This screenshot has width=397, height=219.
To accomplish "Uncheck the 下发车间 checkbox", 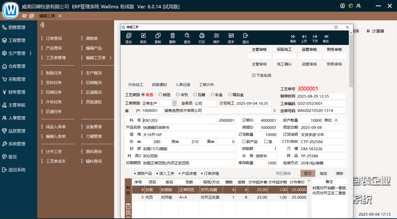I will [254, 75].
